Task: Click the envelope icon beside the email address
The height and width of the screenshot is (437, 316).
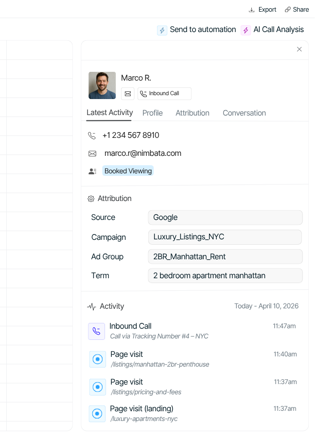Action: pos(92,153)
